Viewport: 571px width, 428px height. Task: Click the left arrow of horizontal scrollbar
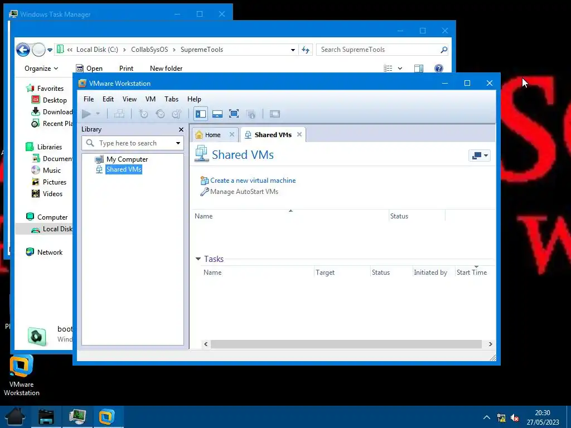(206, 344)
